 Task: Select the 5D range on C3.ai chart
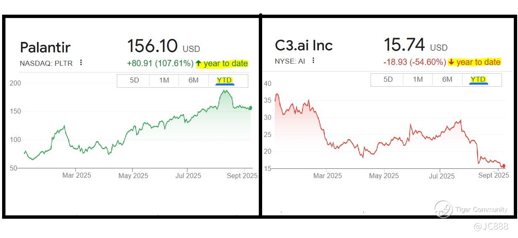pos(388,79)
